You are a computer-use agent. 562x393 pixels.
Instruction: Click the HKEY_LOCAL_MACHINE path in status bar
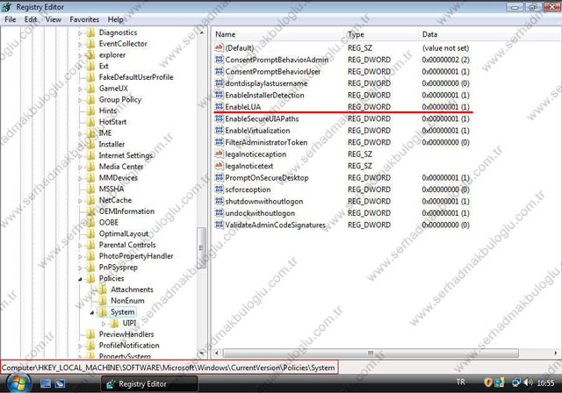[x=79, y=368]
